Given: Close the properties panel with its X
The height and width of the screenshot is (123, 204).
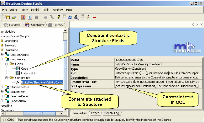Looking at the screenshot, I should click(x=201, y=24).
